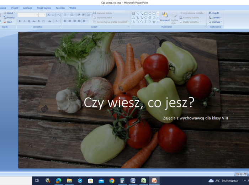Select the curve shape
249x185 pixels.
tap(142, 22)
